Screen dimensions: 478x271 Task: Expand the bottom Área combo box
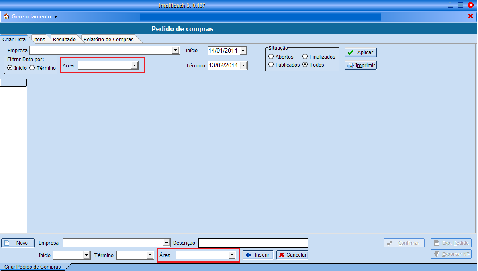pyautogui.click(x=231, y=255)
